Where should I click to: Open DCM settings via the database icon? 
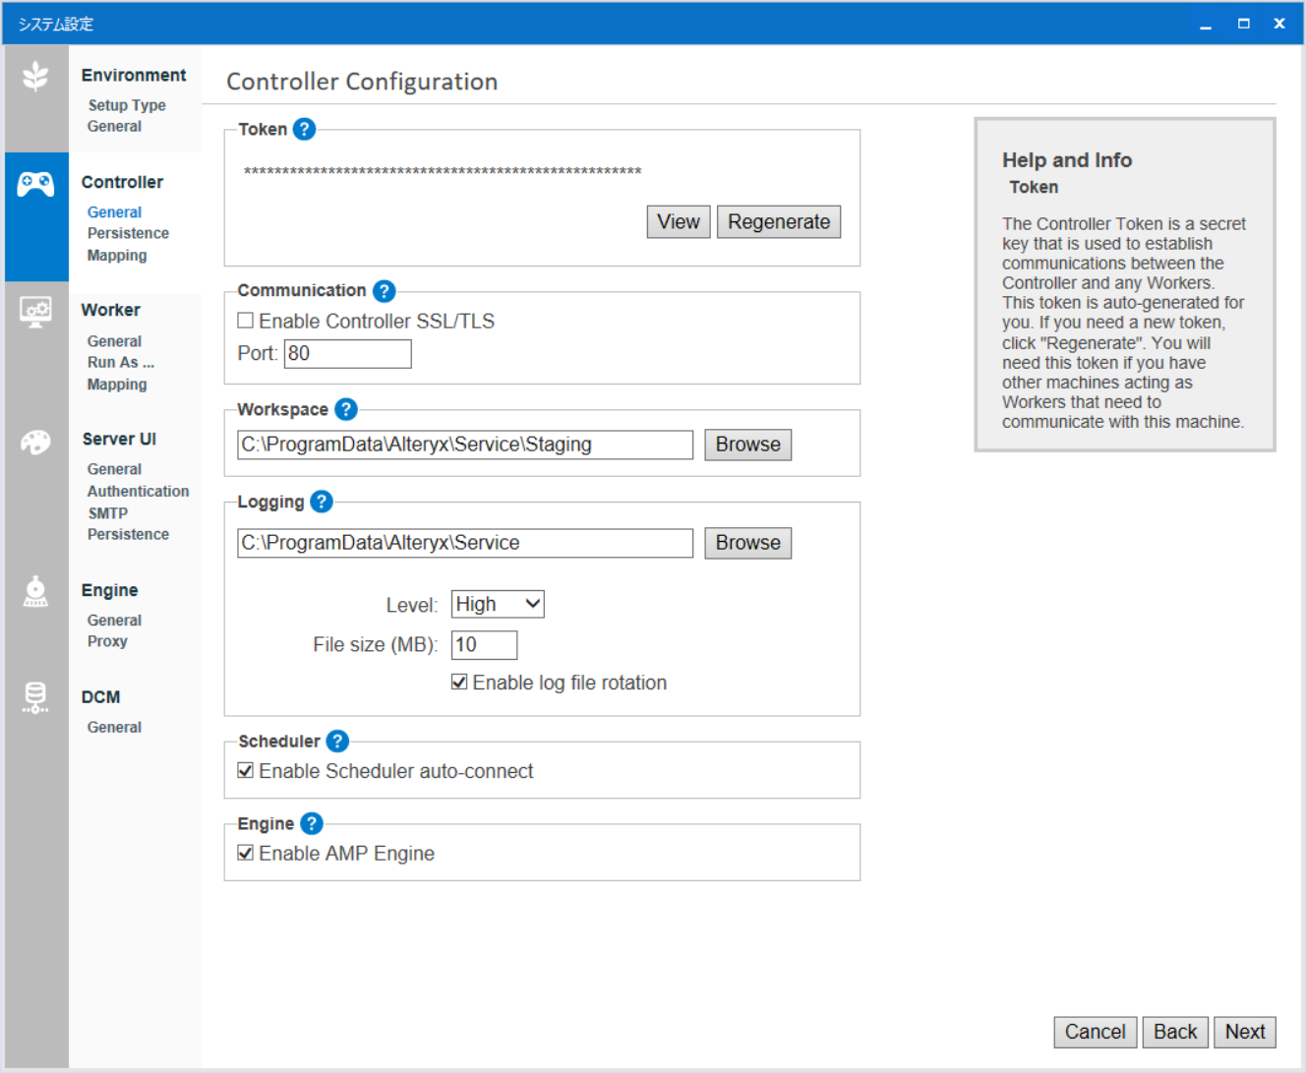[x=36, y=698]
